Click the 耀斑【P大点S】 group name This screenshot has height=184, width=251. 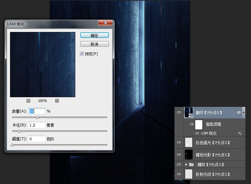(x=211, y=165)
